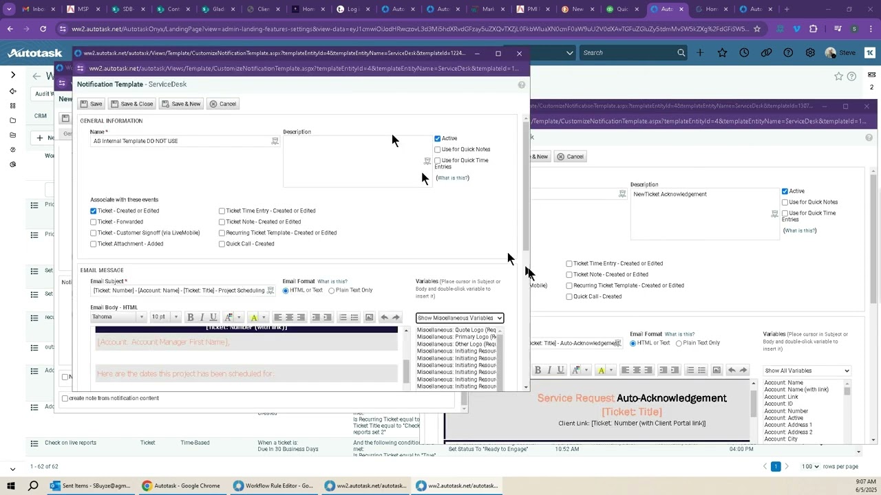The width and height of the screenshot is (881, 495).
Task: Expand dropdown chevron left of Autotask Search
Action: (x=570, y=53)
